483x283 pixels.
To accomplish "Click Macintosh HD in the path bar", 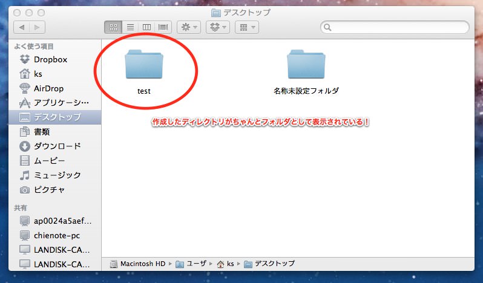I will point(137,264).
